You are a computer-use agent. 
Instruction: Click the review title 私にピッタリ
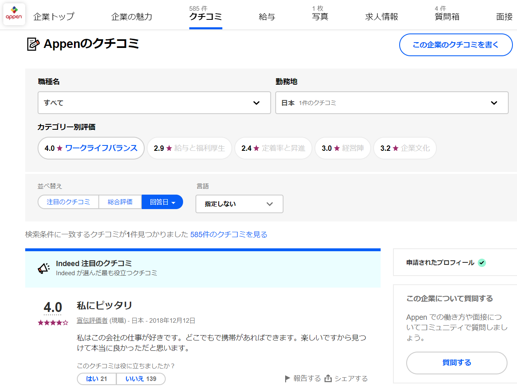click(105, 306)
